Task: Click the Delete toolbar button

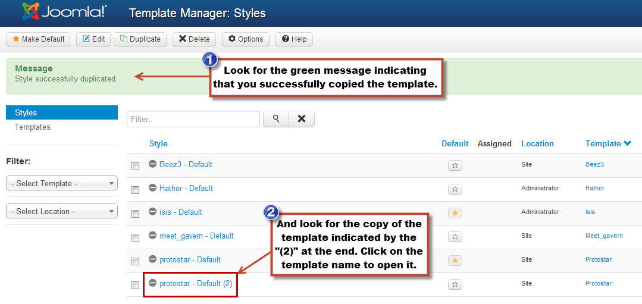Action: pyautogui.click(x=194, y=39)
